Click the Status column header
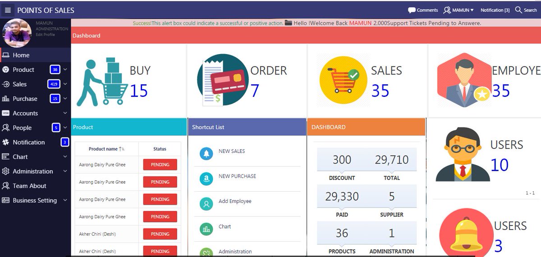 tap(160, 149)
